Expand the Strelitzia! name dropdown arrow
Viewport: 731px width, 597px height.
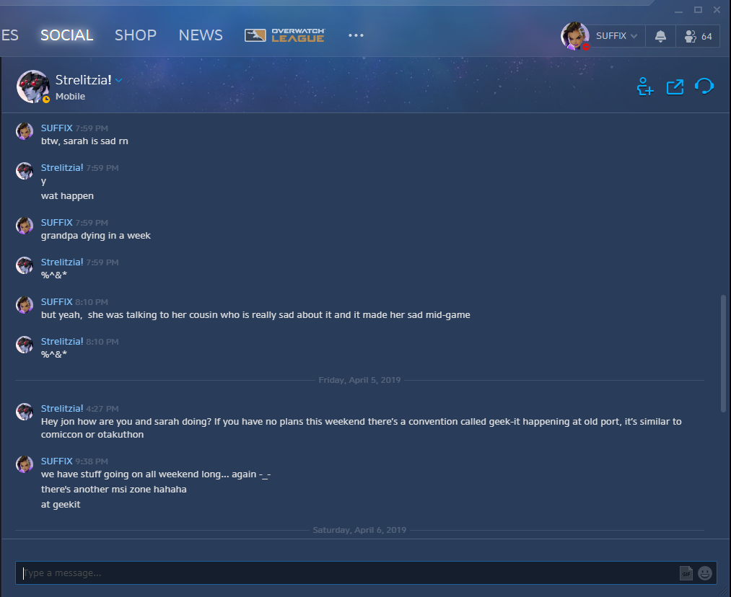119,81
